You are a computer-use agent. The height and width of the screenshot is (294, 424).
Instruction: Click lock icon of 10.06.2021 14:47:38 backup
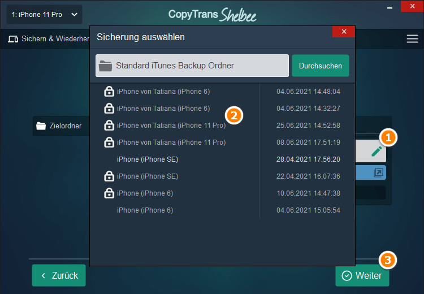pos(109,193)
